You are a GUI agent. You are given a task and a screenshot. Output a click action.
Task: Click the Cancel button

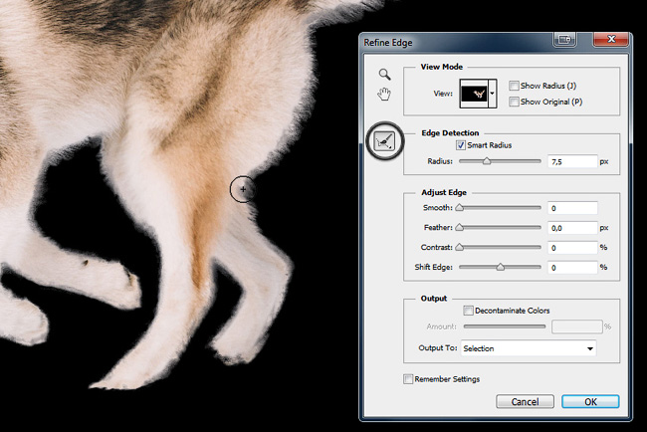point(525,401)
